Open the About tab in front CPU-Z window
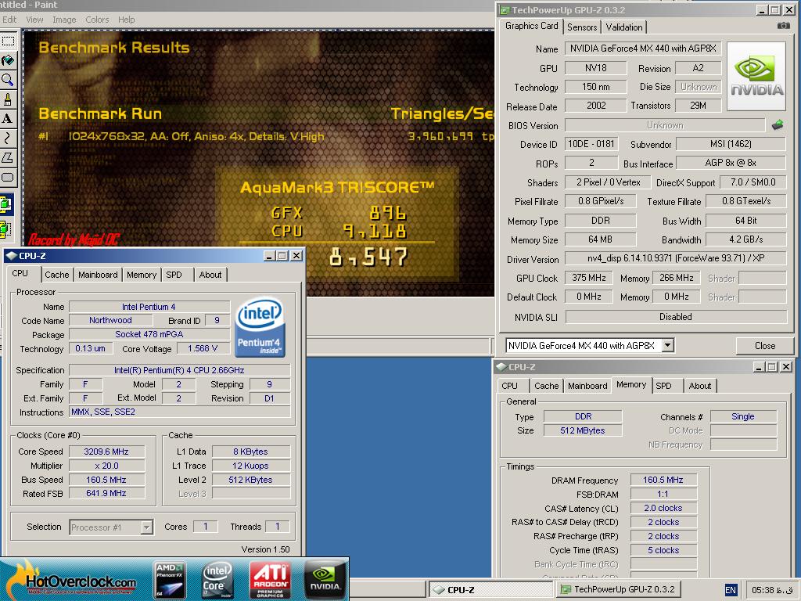 210,275
